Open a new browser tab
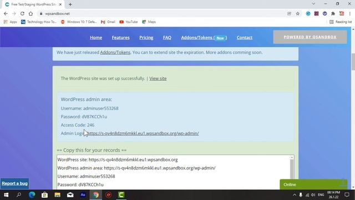The image size is (355, 200). 70,4
